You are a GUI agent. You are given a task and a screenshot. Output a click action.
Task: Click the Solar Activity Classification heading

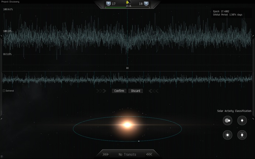coord(234,111)
